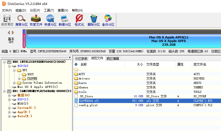Viewport: 221px width, 131px height.
Task: Go to the previous disk with the left arrow
Action: [9, 33]
